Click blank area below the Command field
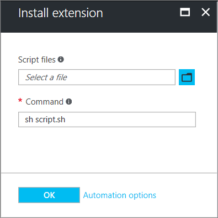Viewport: 218px width, 218px height. (109, 149)
